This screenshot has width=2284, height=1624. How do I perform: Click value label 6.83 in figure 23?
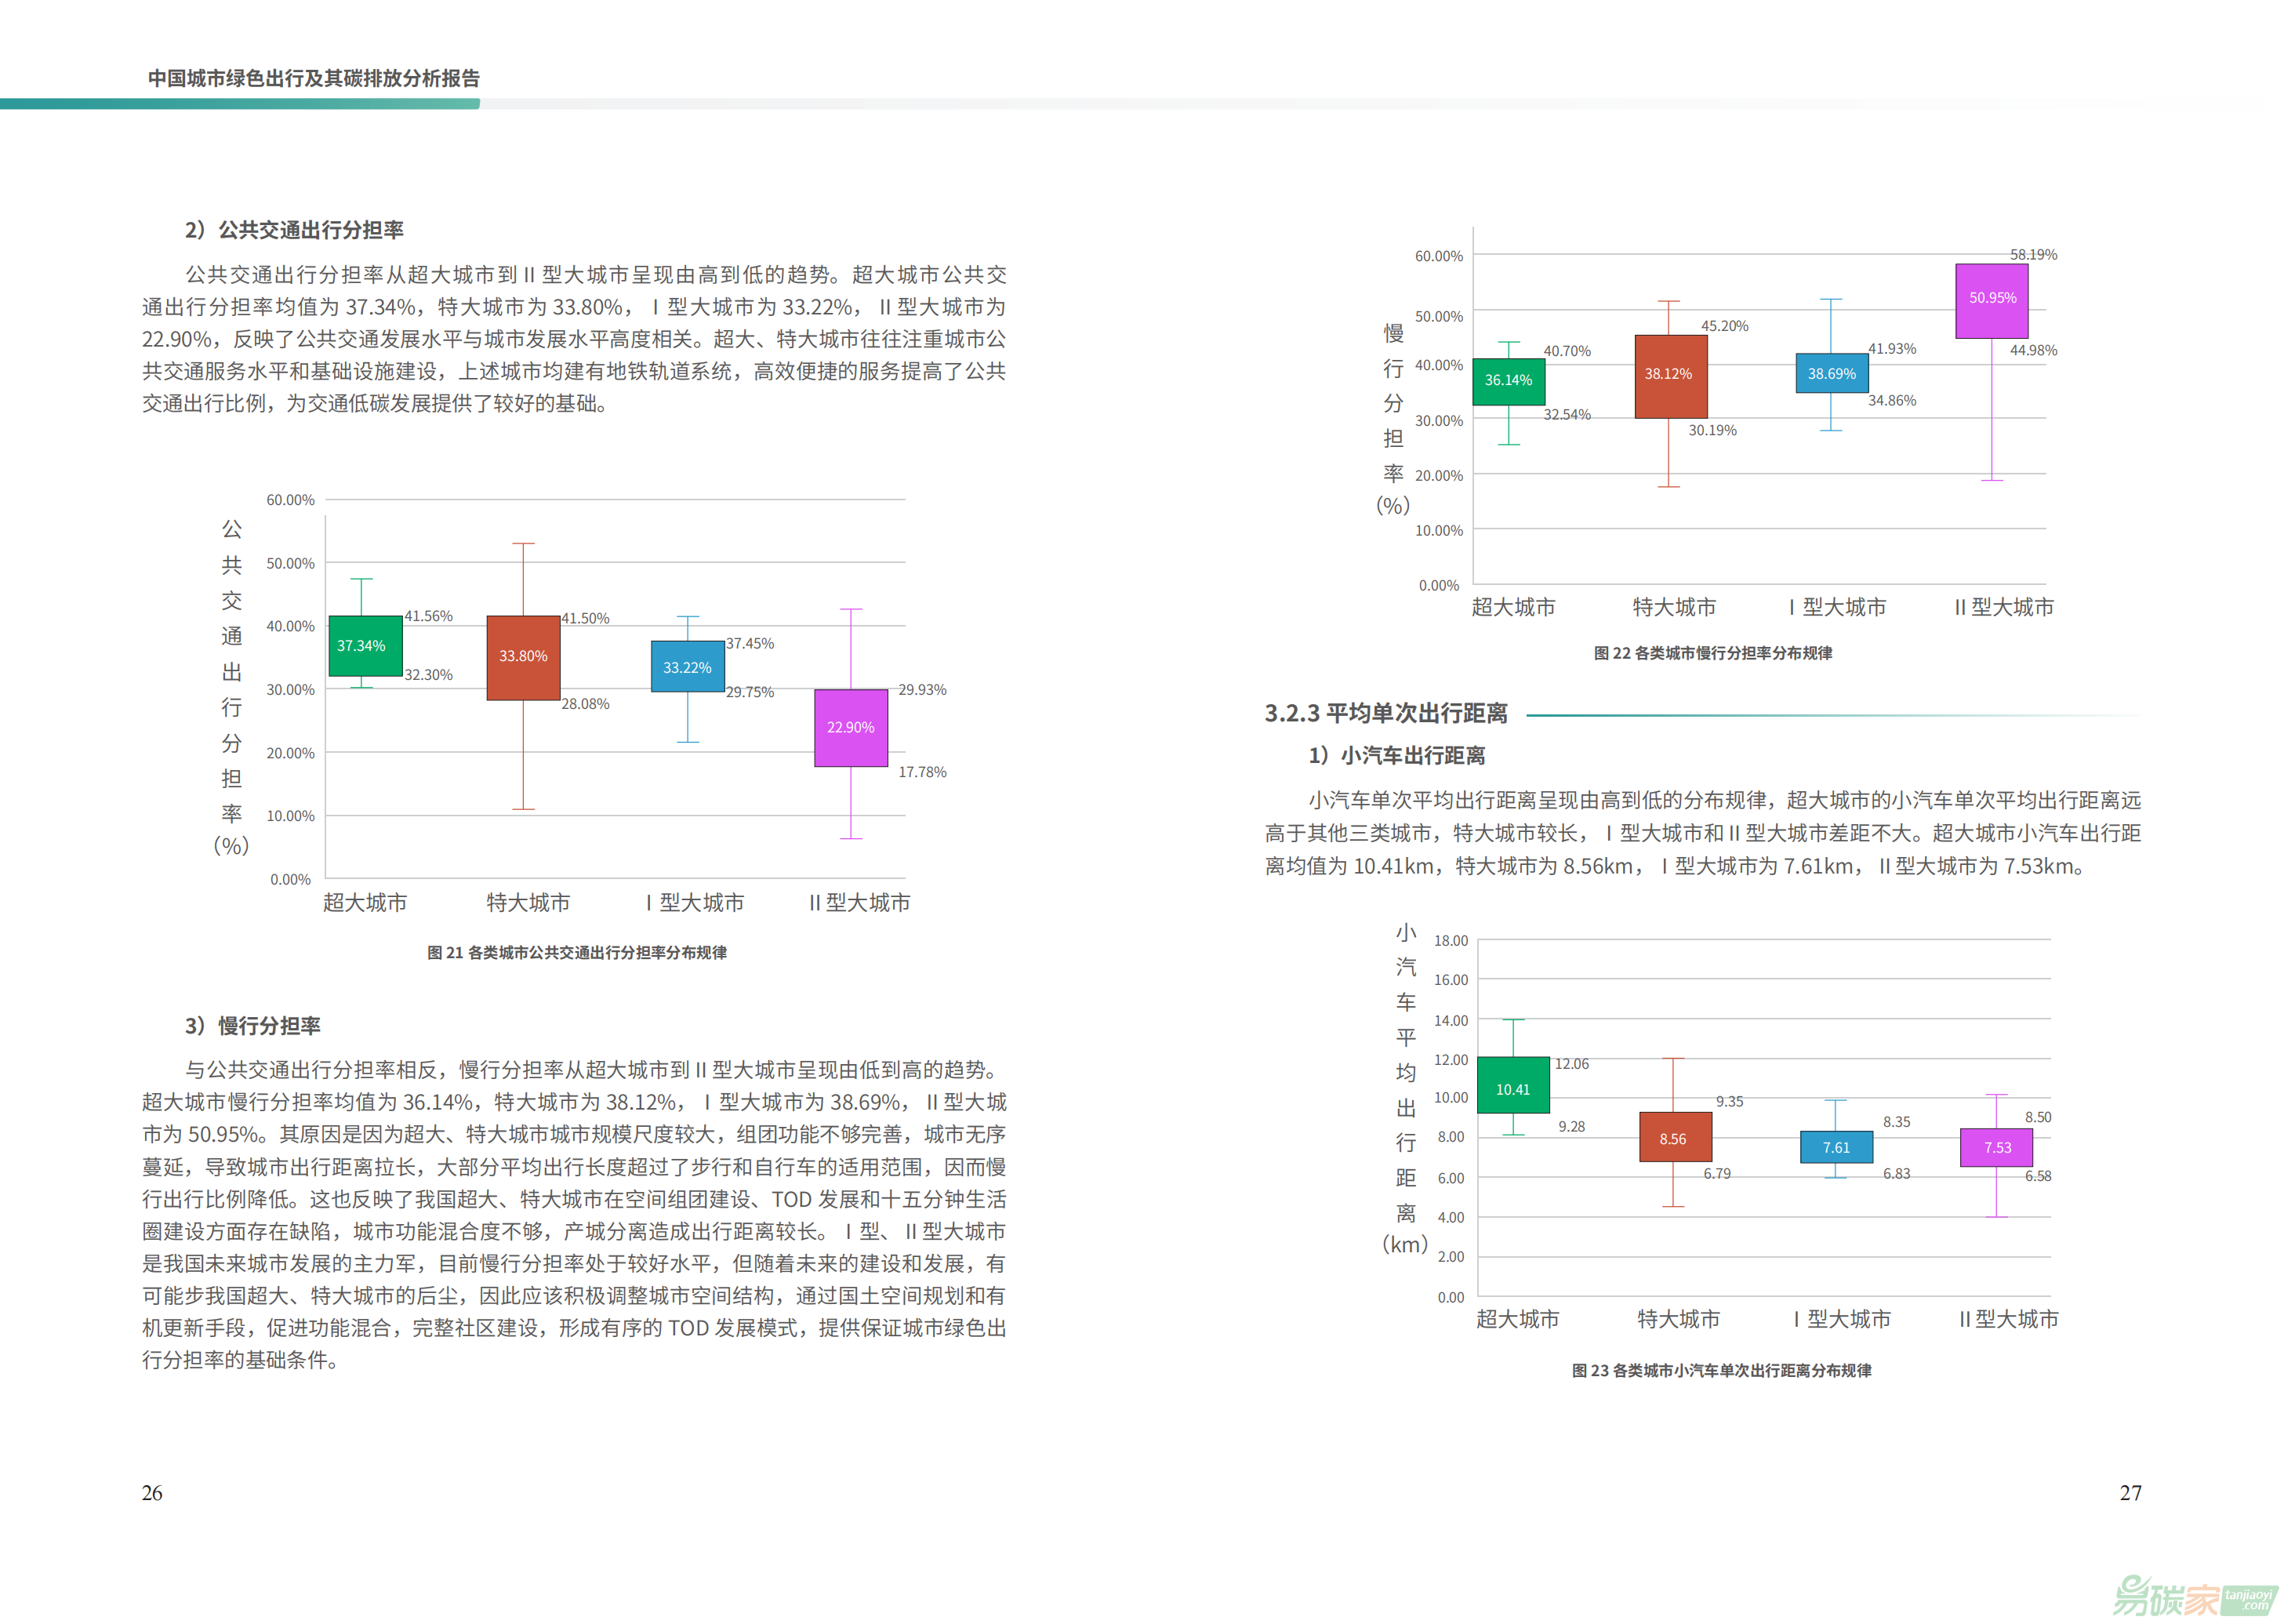tap(1896, 1173)
